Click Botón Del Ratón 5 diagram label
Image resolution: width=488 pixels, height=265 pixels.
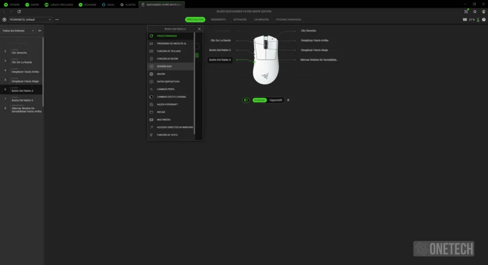coord(220,50)
